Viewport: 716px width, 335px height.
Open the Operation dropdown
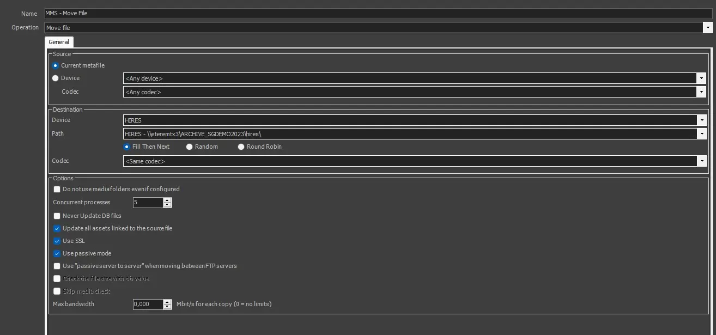pos(707,27)
